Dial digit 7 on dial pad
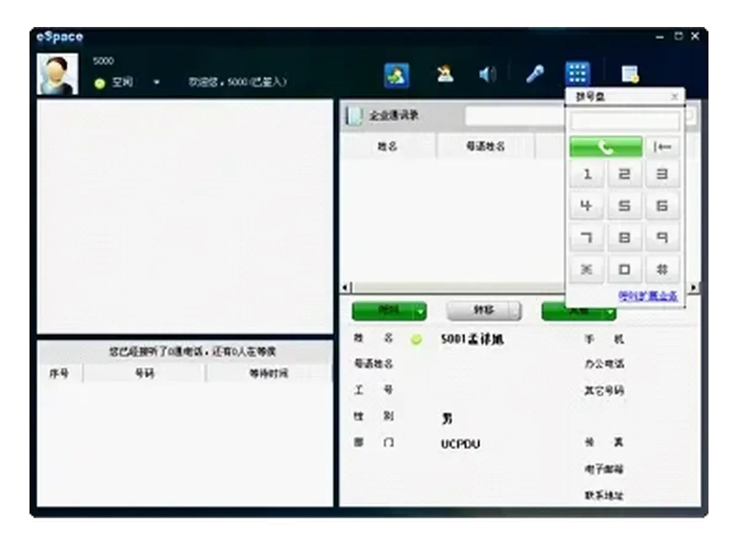This screenshot has height=553, width=738. [x=587, y=238]
